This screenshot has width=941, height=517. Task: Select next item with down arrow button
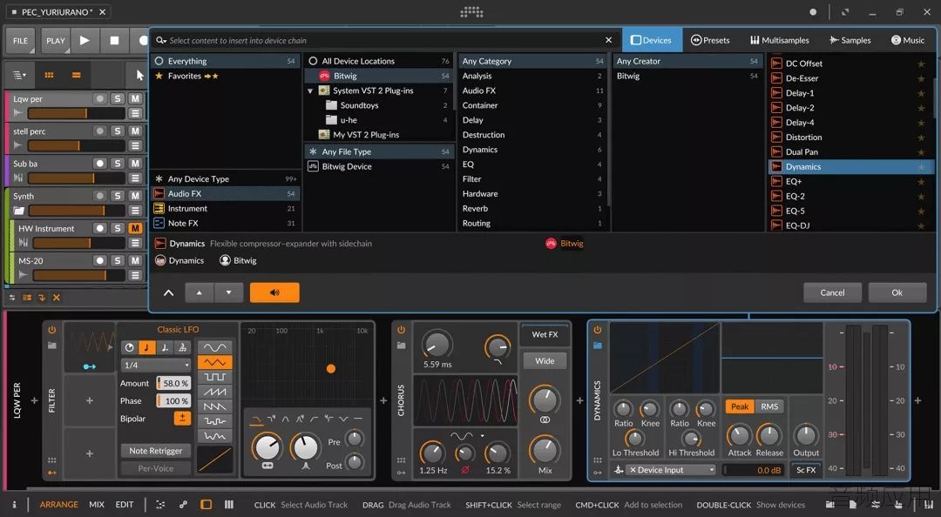tap(228, 292)
